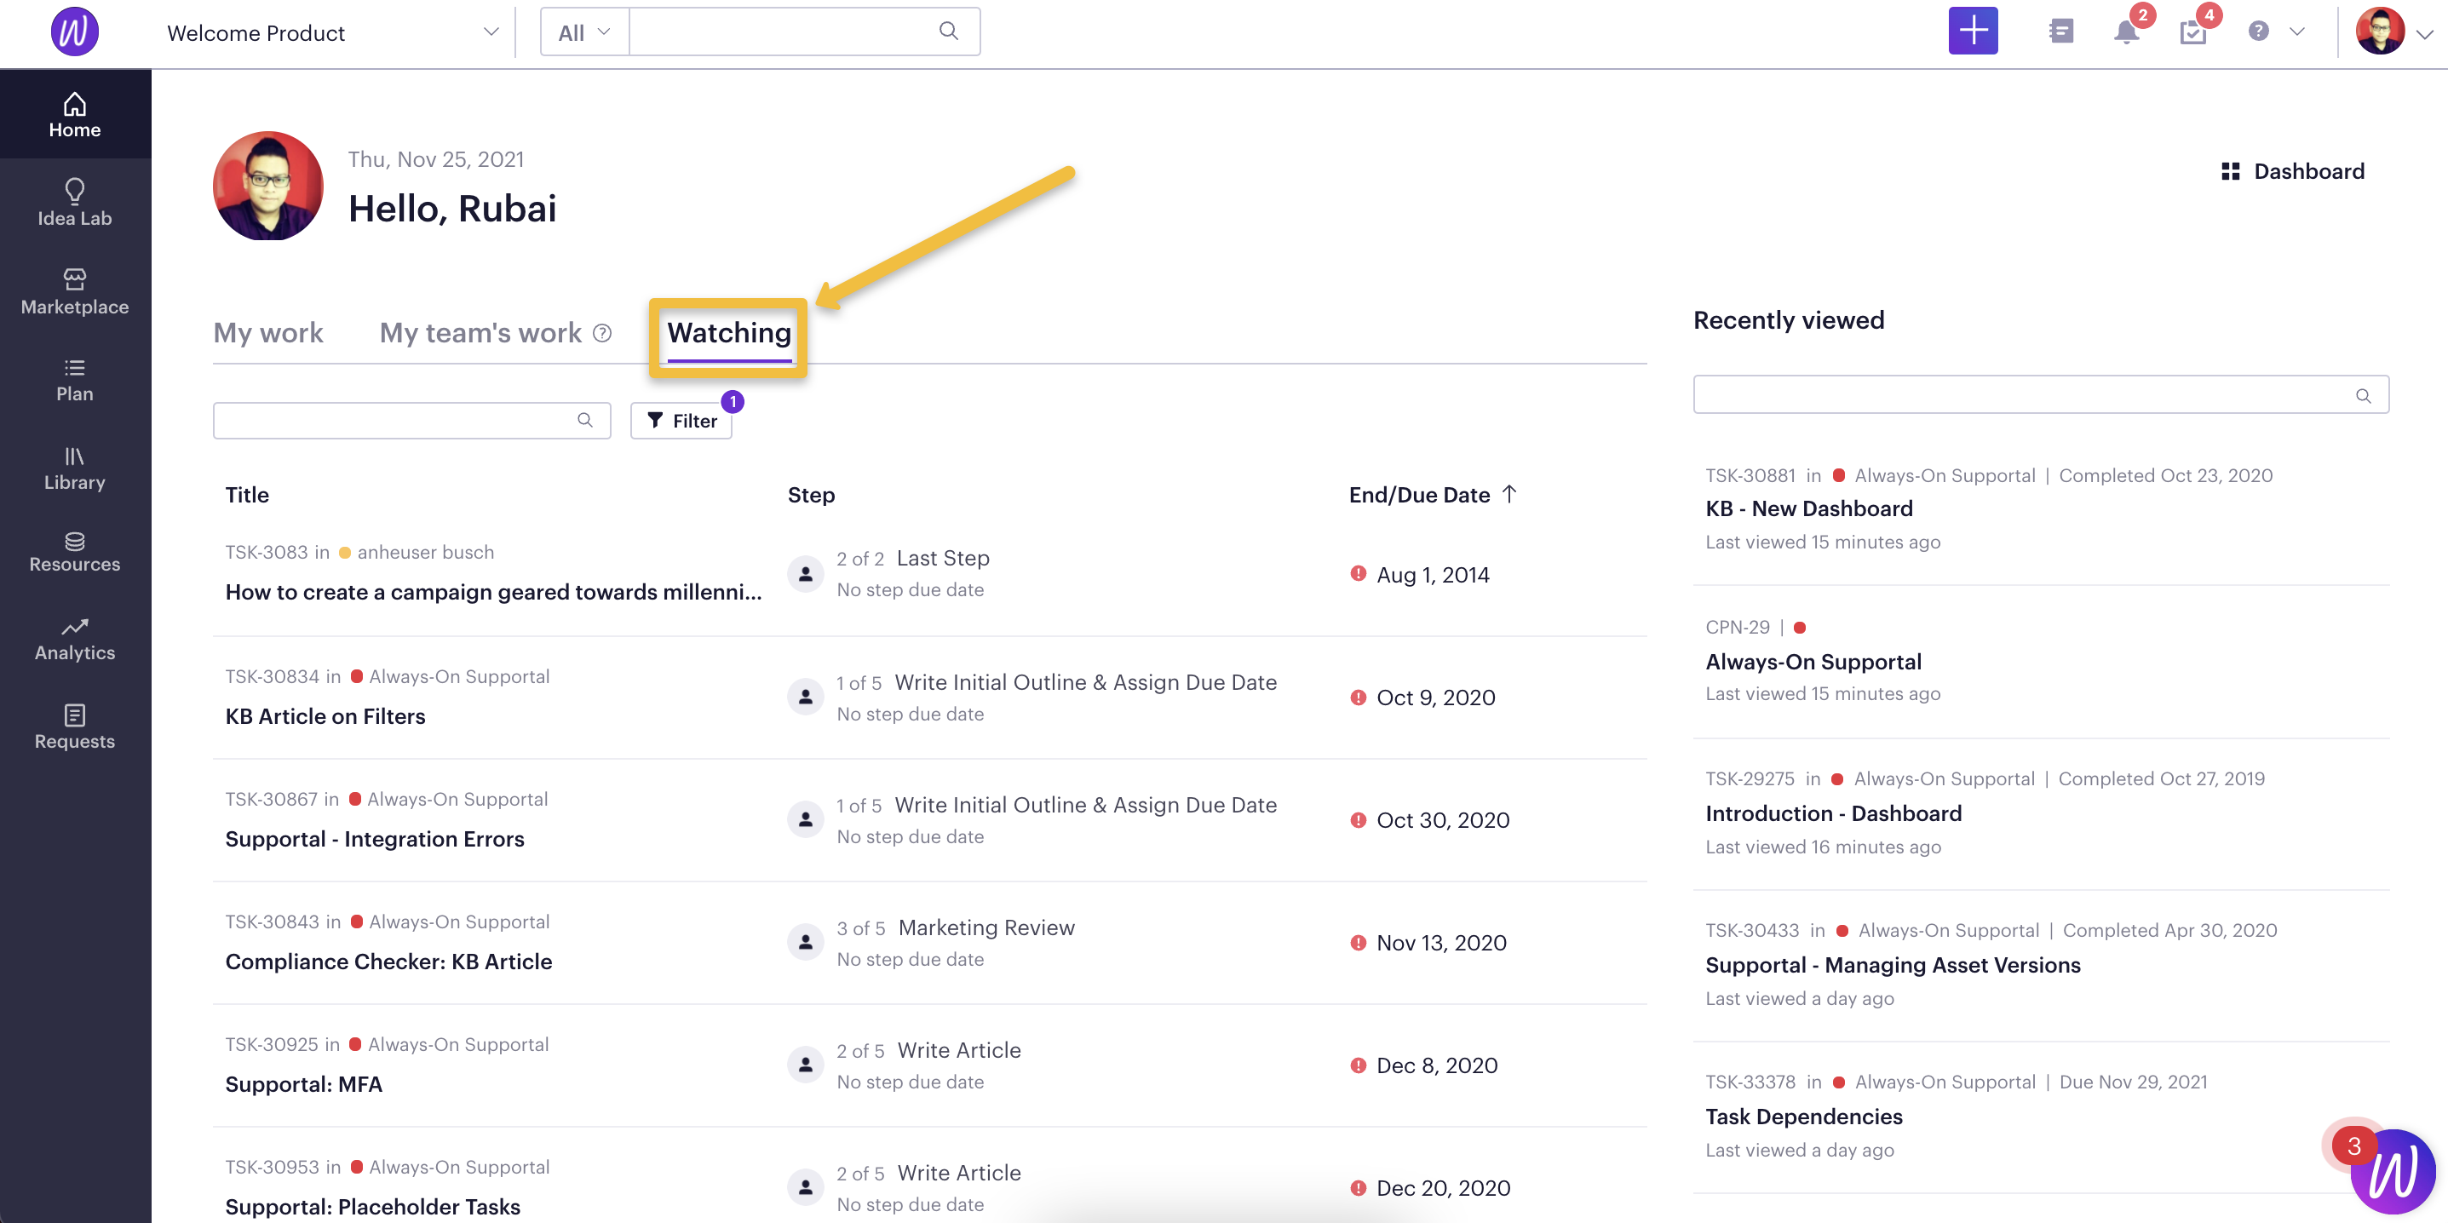Click the overdue alert icon beside Dec 8, 2020
Viewport: 2448px width, 1223px height.
click(x=1358, y=1065)
